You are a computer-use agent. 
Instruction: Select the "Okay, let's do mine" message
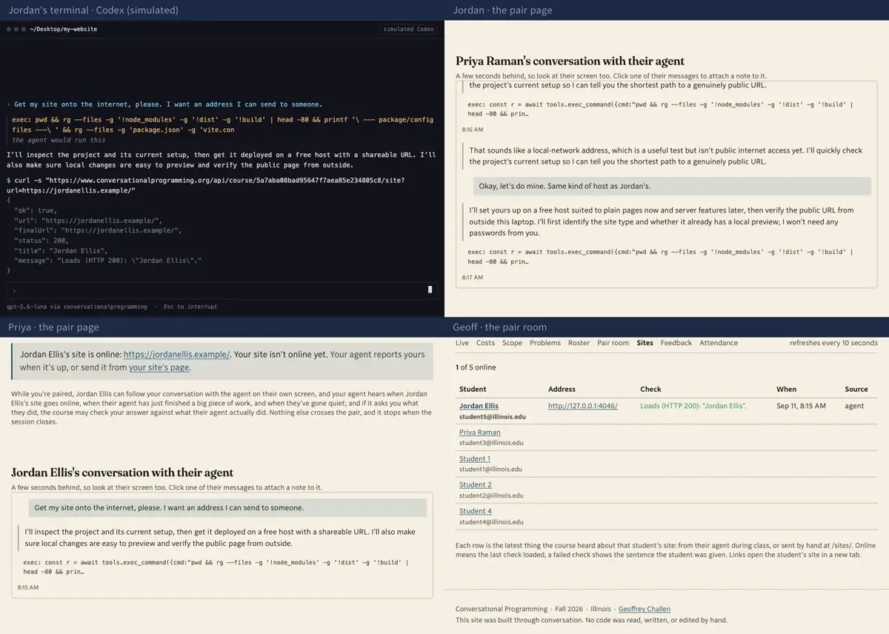click(x=672, y=185)
